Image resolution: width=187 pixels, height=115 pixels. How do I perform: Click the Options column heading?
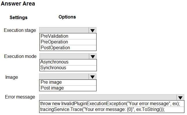[67, 17]
